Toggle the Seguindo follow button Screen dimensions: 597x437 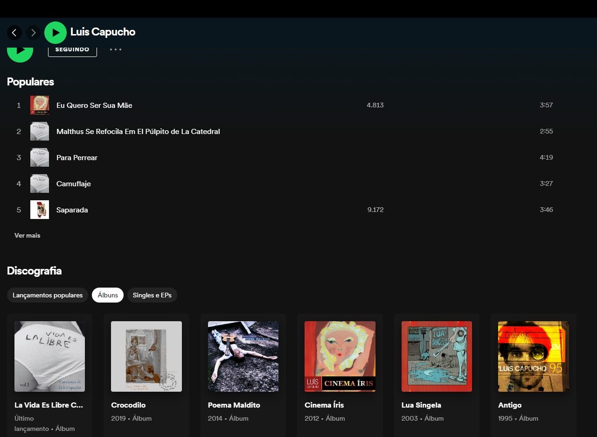coord(72,49)
